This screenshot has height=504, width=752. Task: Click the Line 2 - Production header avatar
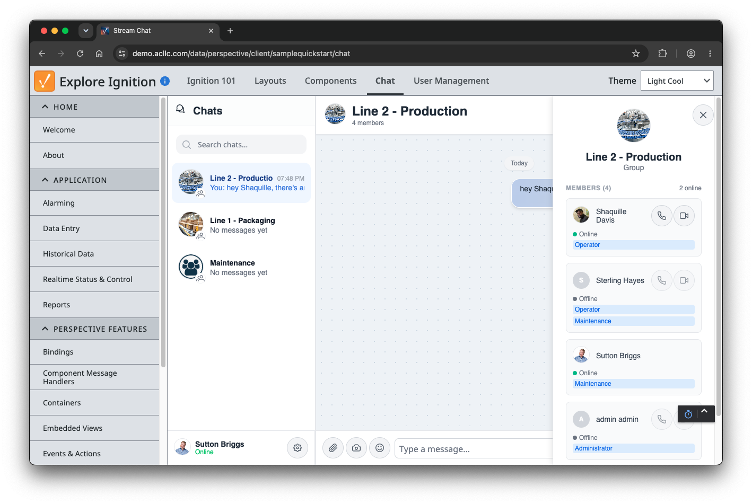335,114
